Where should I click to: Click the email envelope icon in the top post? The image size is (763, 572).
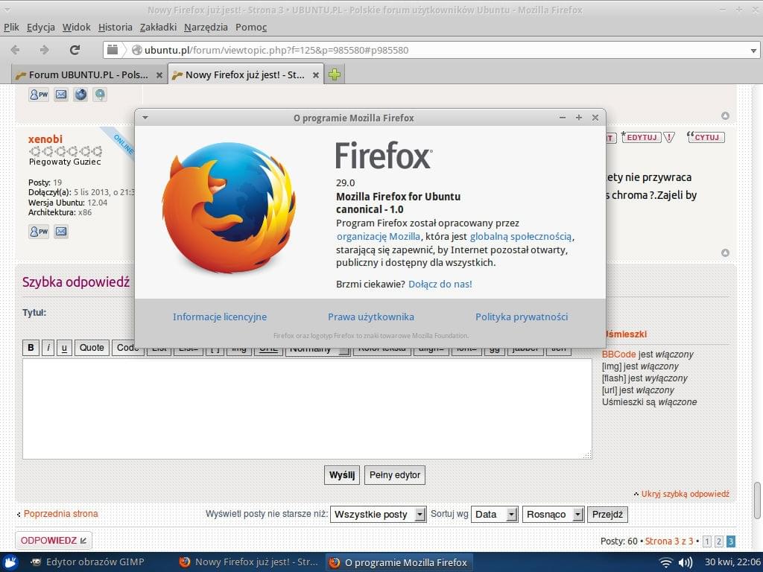pyautogui.click(x=61, y=95)
